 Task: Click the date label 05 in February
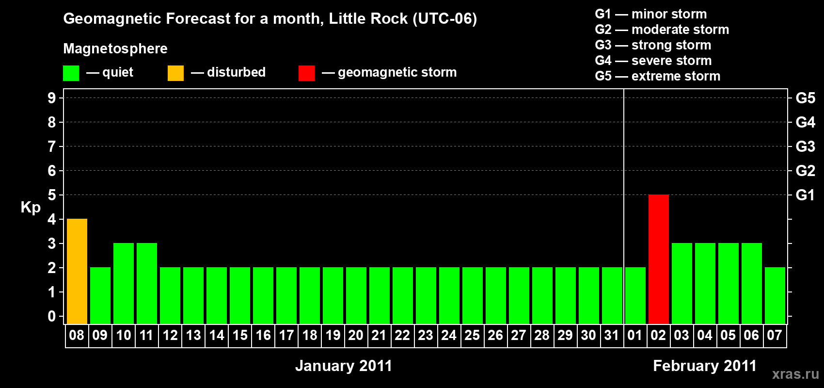[728, 336]
